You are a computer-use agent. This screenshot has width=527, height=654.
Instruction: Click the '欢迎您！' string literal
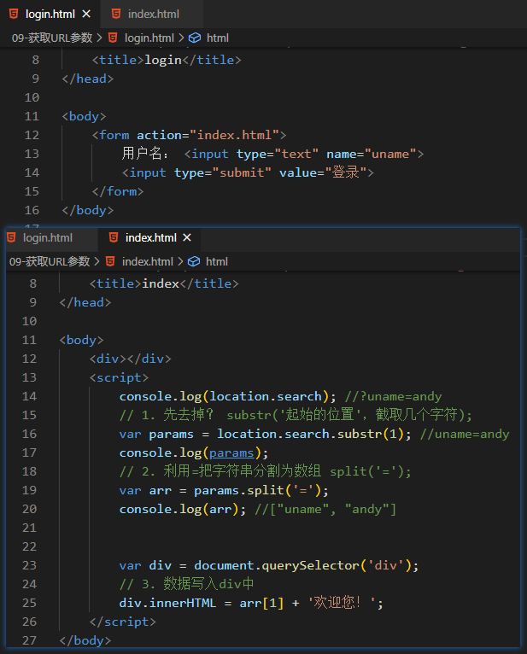pyautogui.click(x=343, y=603)
